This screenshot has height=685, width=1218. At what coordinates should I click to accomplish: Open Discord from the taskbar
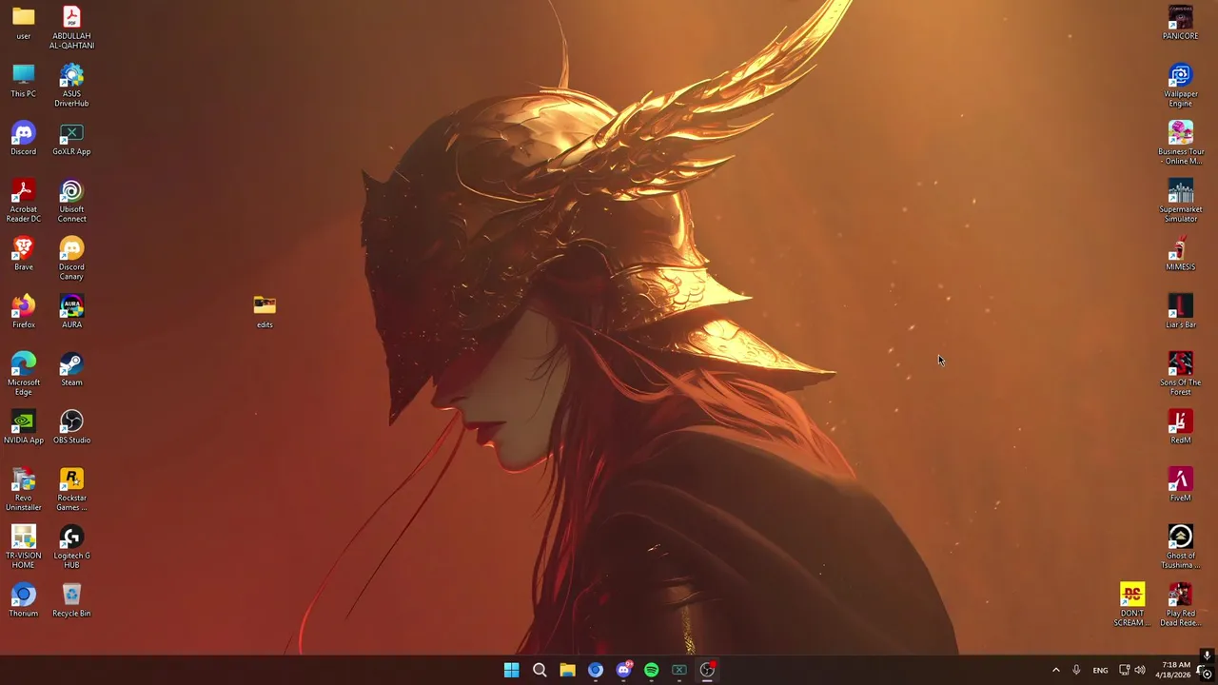pyautogui.click(x=623, y=670)
